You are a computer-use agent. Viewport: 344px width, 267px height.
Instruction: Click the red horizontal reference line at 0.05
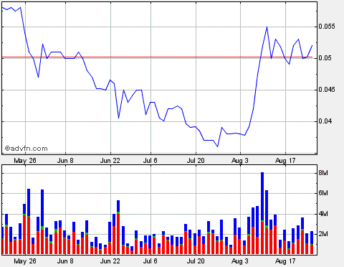(x=157, y=57)
